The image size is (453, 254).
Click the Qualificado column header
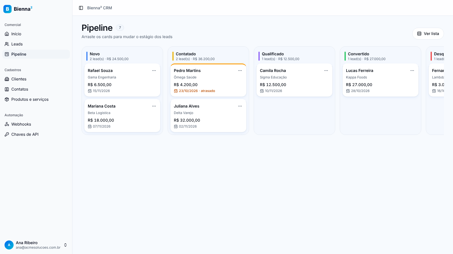coord(273,54)
